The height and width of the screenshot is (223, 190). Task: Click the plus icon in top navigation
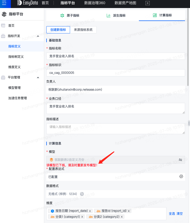click(x=147, y=3)
